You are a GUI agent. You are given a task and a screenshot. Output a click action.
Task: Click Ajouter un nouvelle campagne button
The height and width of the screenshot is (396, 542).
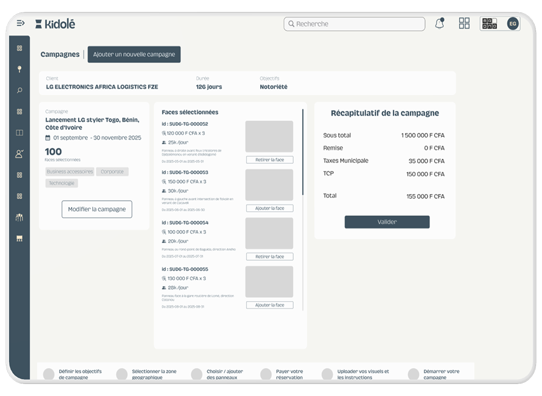134,55
